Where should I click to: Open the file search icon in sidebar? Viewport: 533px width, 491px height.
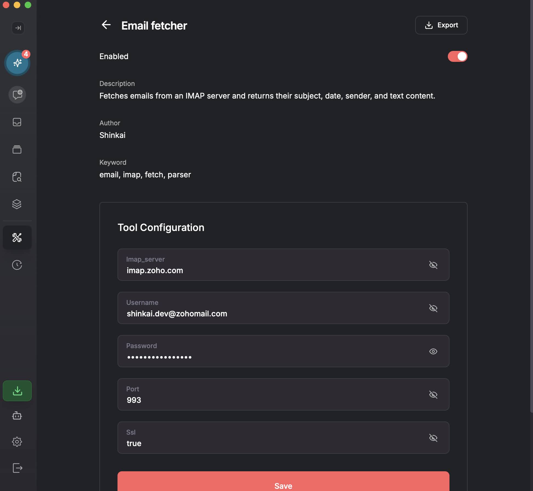17,177
